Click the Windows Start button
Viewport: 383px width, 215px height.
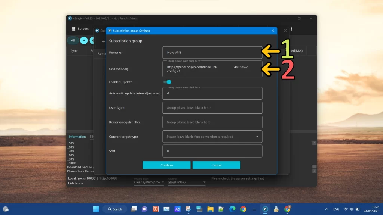[96, 209]
